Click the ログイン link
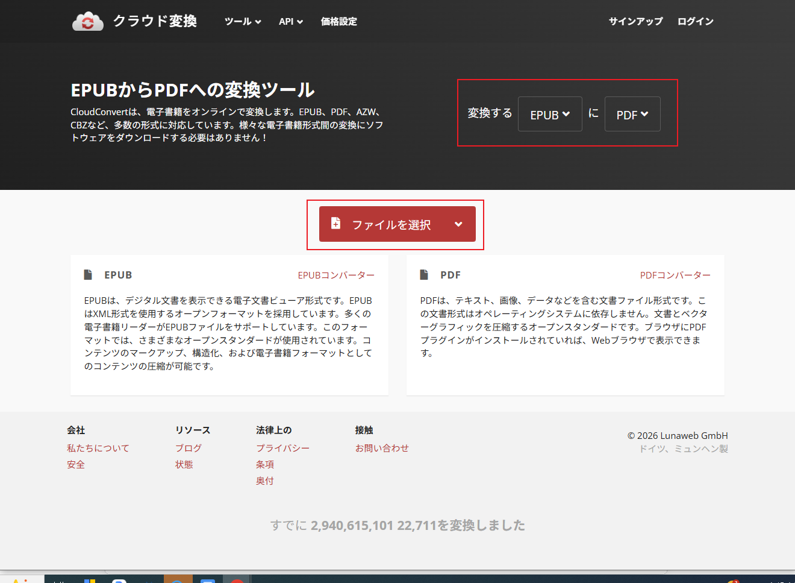 coord(695,21)
